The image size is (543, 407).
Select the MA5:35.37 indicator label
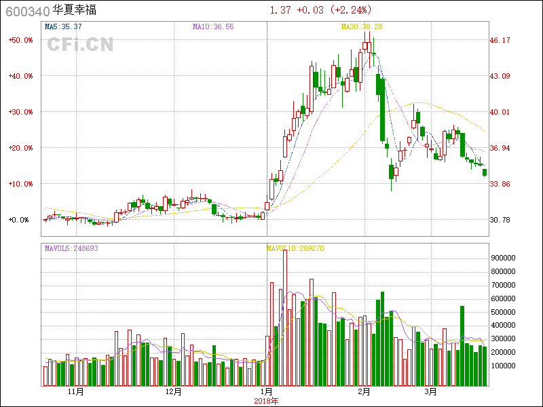pos(63,26)
